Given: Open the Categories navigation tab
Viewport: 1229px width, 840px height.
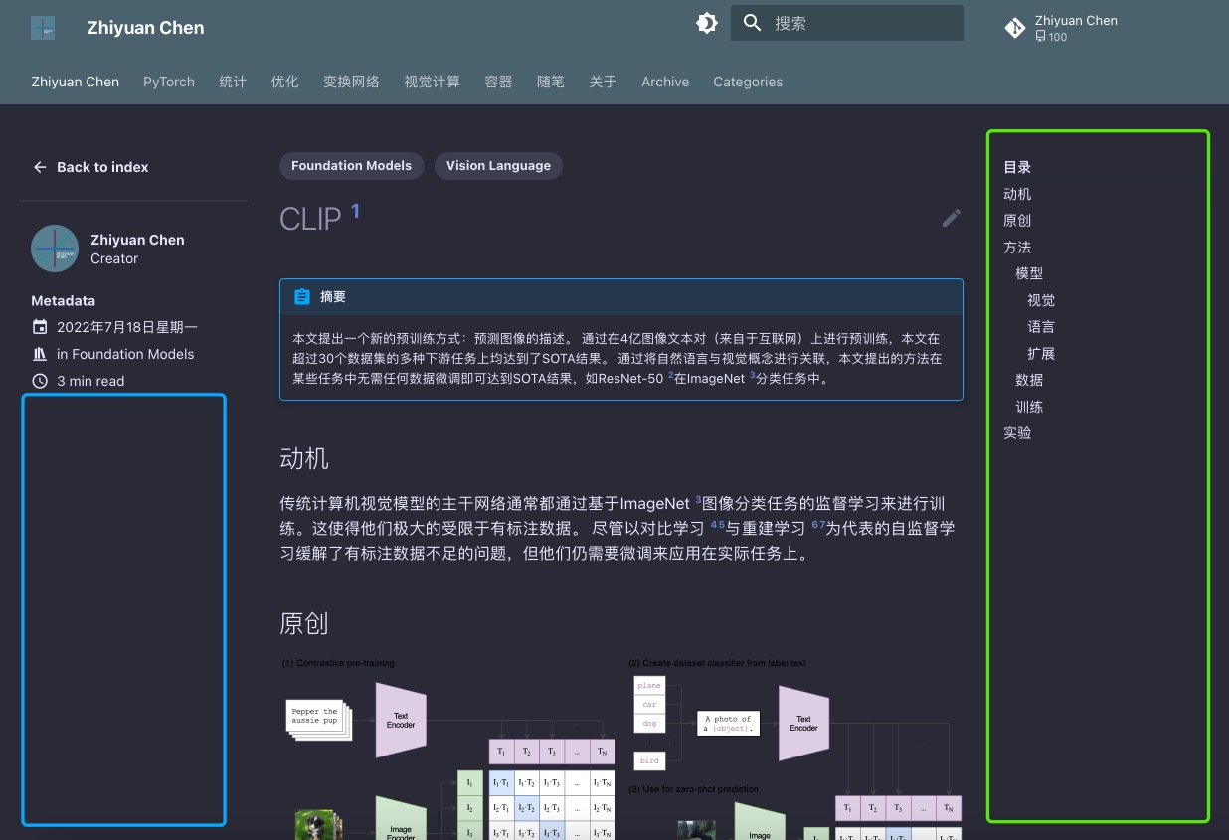Looking at the screenshot, I should point(748,82).
